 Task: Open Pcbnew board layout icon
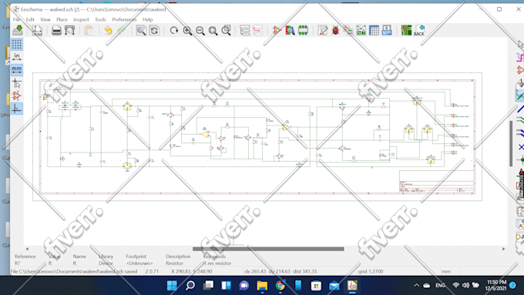click(406, 30)
